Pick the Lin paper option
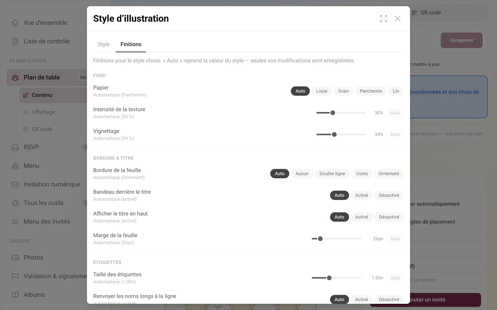 (396, 91)
